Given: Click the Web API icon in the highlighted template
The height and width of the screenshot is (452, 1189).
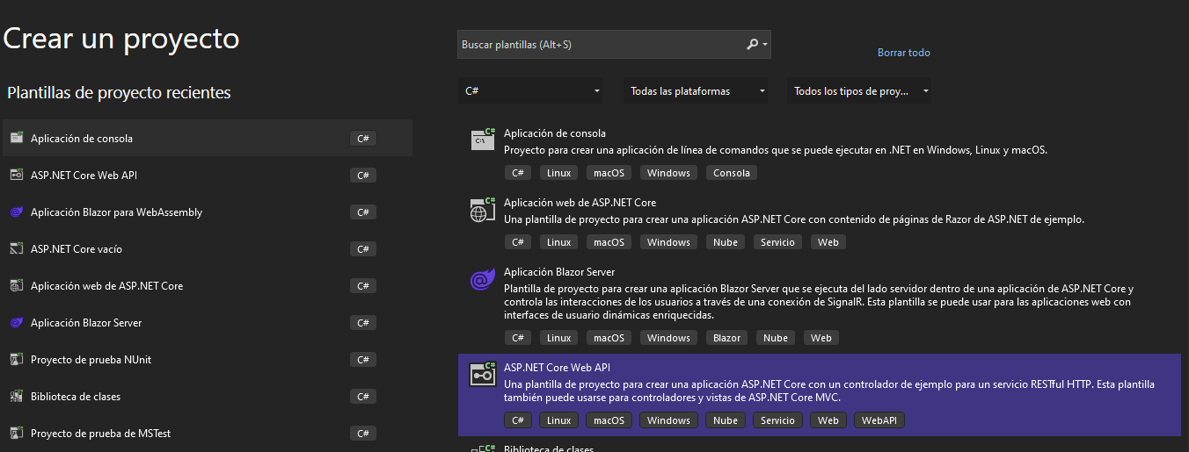Looking at the screenshot, I should click(483, 375).
